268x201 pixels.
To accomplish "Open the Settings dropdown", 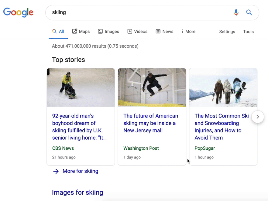I will [x=227, y=32].
